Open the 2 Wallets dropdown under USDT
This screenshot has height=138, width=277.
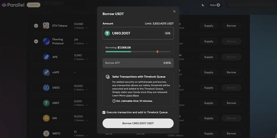click(x=81, y=105)
